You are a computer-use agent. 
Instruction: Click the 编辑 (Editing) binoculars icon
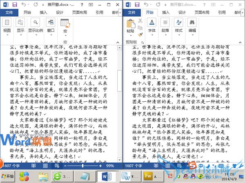pyautogui.click(x=192, y=22)
